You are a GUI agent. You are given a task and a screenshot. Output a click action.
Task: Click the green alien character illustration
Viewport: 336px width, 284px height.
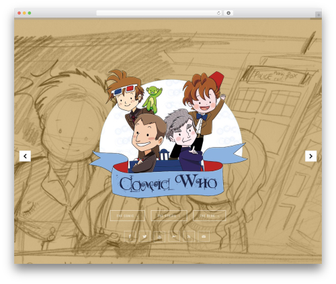coord(152,99)
